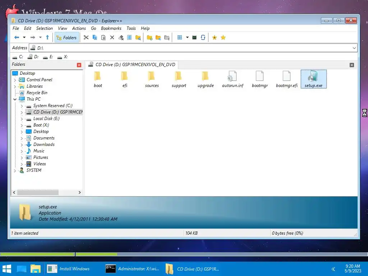Viewport: 368px width, 276px height.
Task: Select the bootmgr file
Action: [x=259, y=79]
